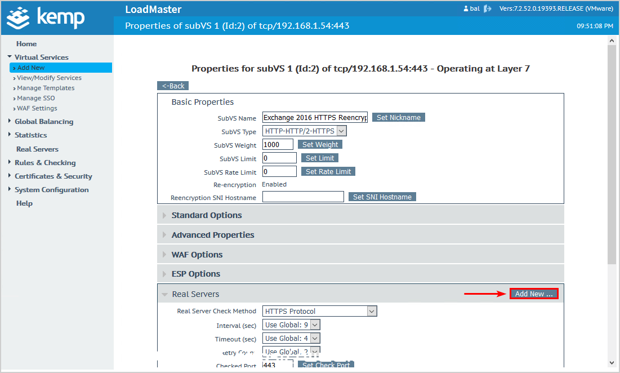Viewport: 620px width, 373px height.
Task: Click the SubVS Rate Limit field
Action: coord(279,171)
